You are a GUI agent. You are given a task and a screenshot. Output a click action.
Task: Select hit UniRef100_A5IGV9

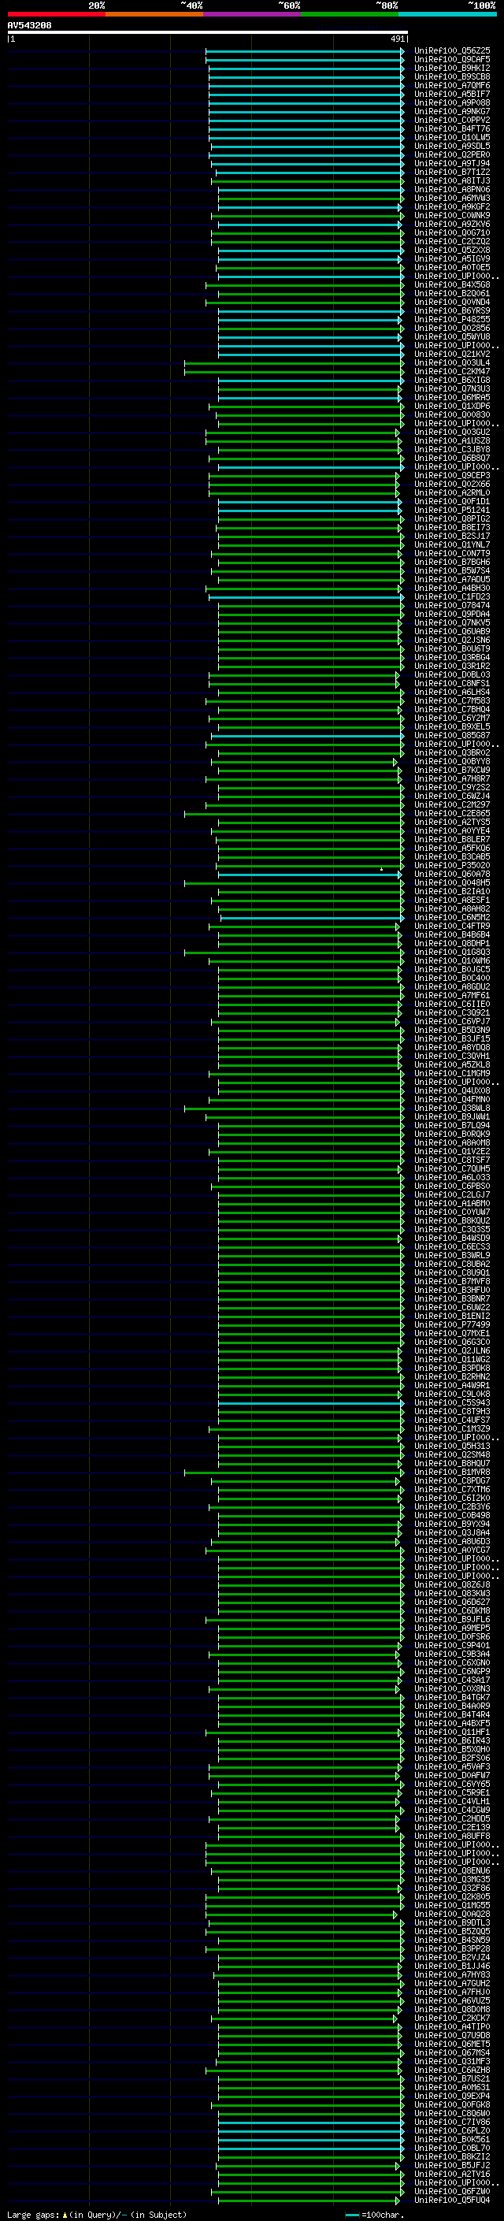click(x=452, y=258)
